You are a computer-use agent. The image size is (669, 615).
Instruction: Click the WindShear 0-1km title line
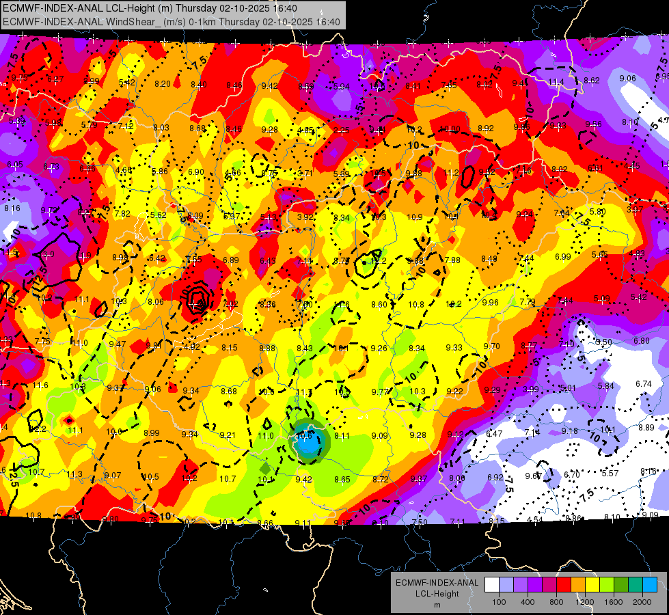click(x=171, y=22)
